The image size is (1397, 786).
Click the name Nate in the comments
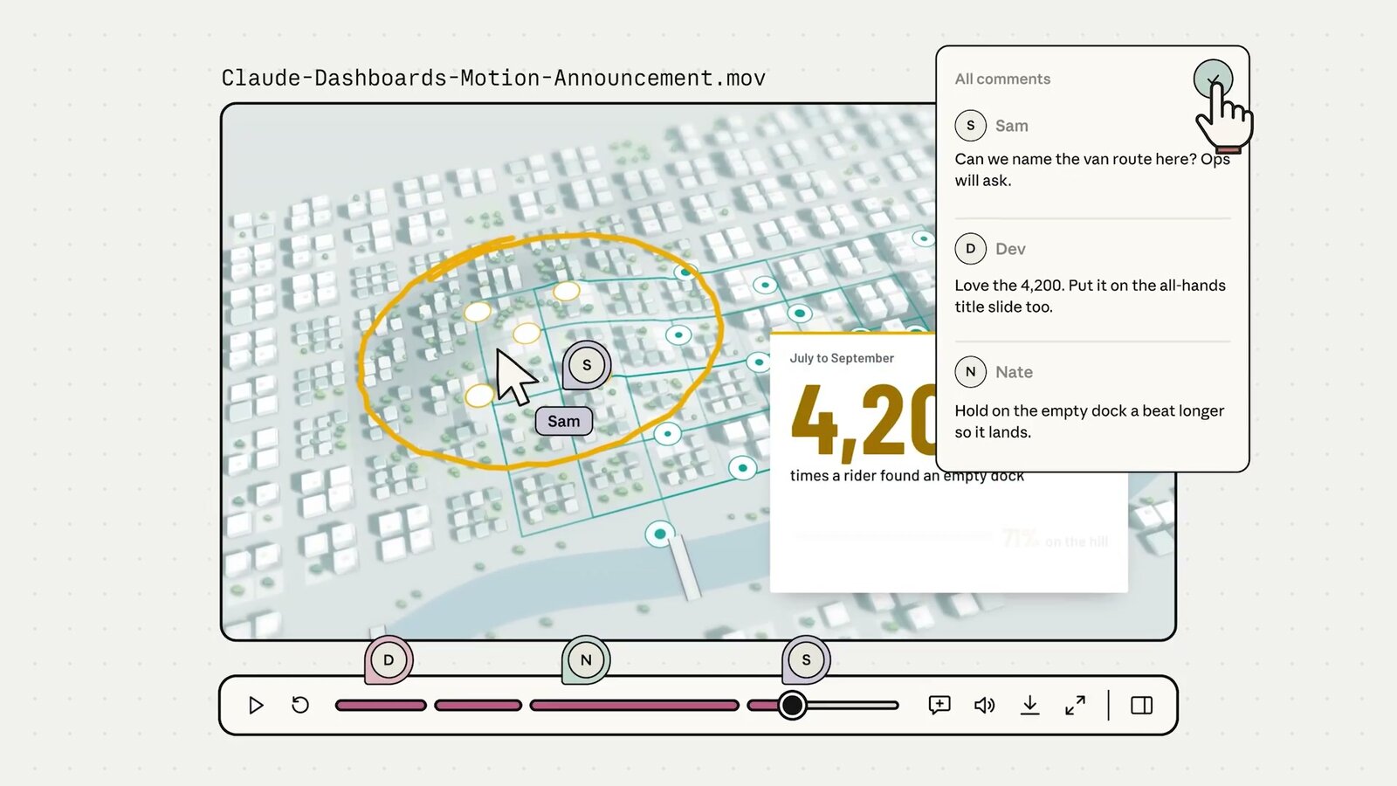point(1014,372)
